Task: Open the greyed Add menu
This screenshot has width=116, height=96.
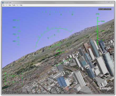Action: pyautogui.click(x=17, y=5)
